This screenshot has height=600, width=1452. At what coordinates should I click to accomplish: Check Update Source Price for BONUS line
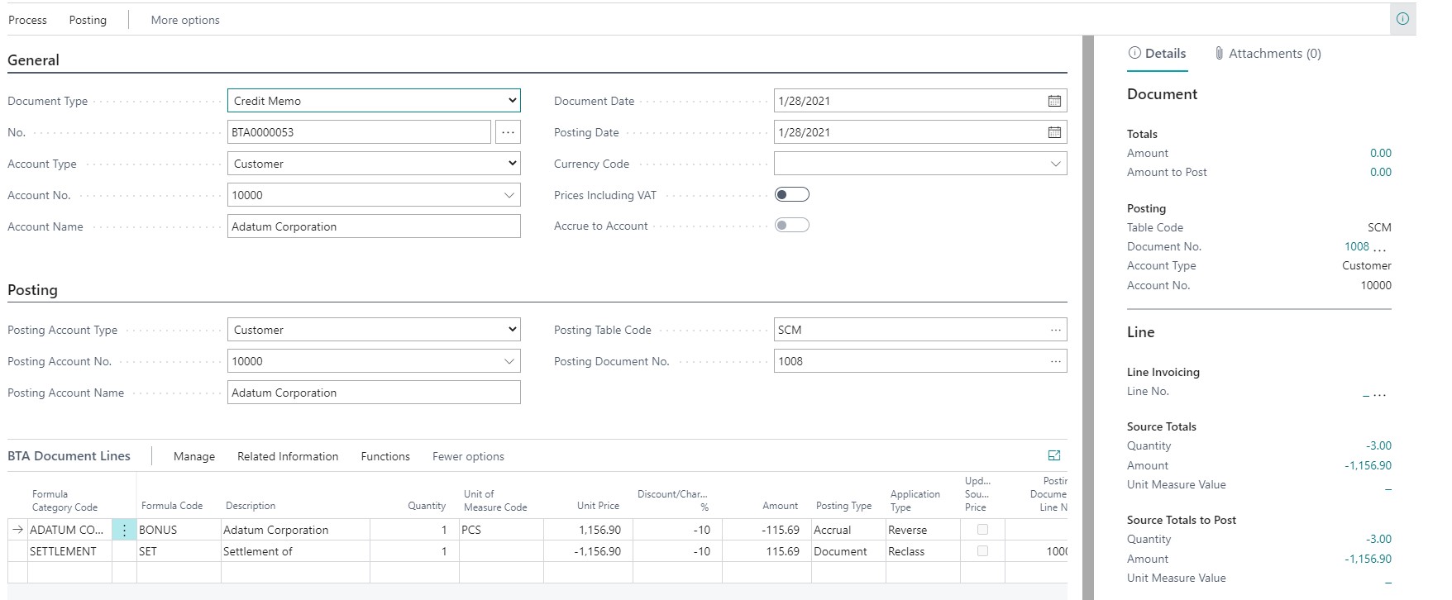pyautogui.click(x=982, y=529)
